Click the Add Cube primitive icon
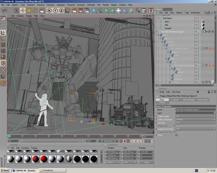Image resolution: width=217 pixels, height=173 pixels. [x=94, y=11]
